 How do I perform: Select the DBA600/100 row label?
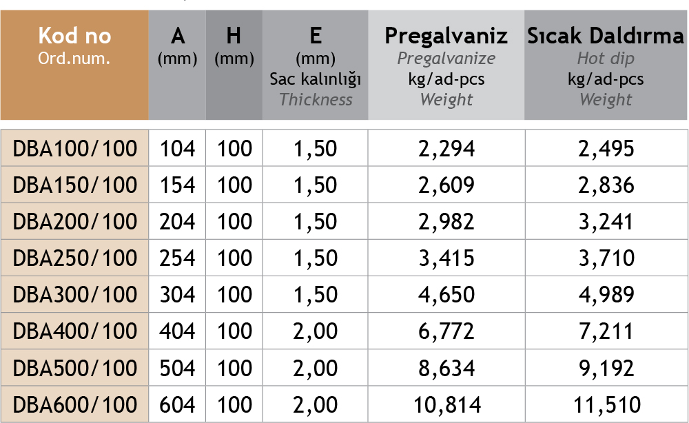click(74, 404)
